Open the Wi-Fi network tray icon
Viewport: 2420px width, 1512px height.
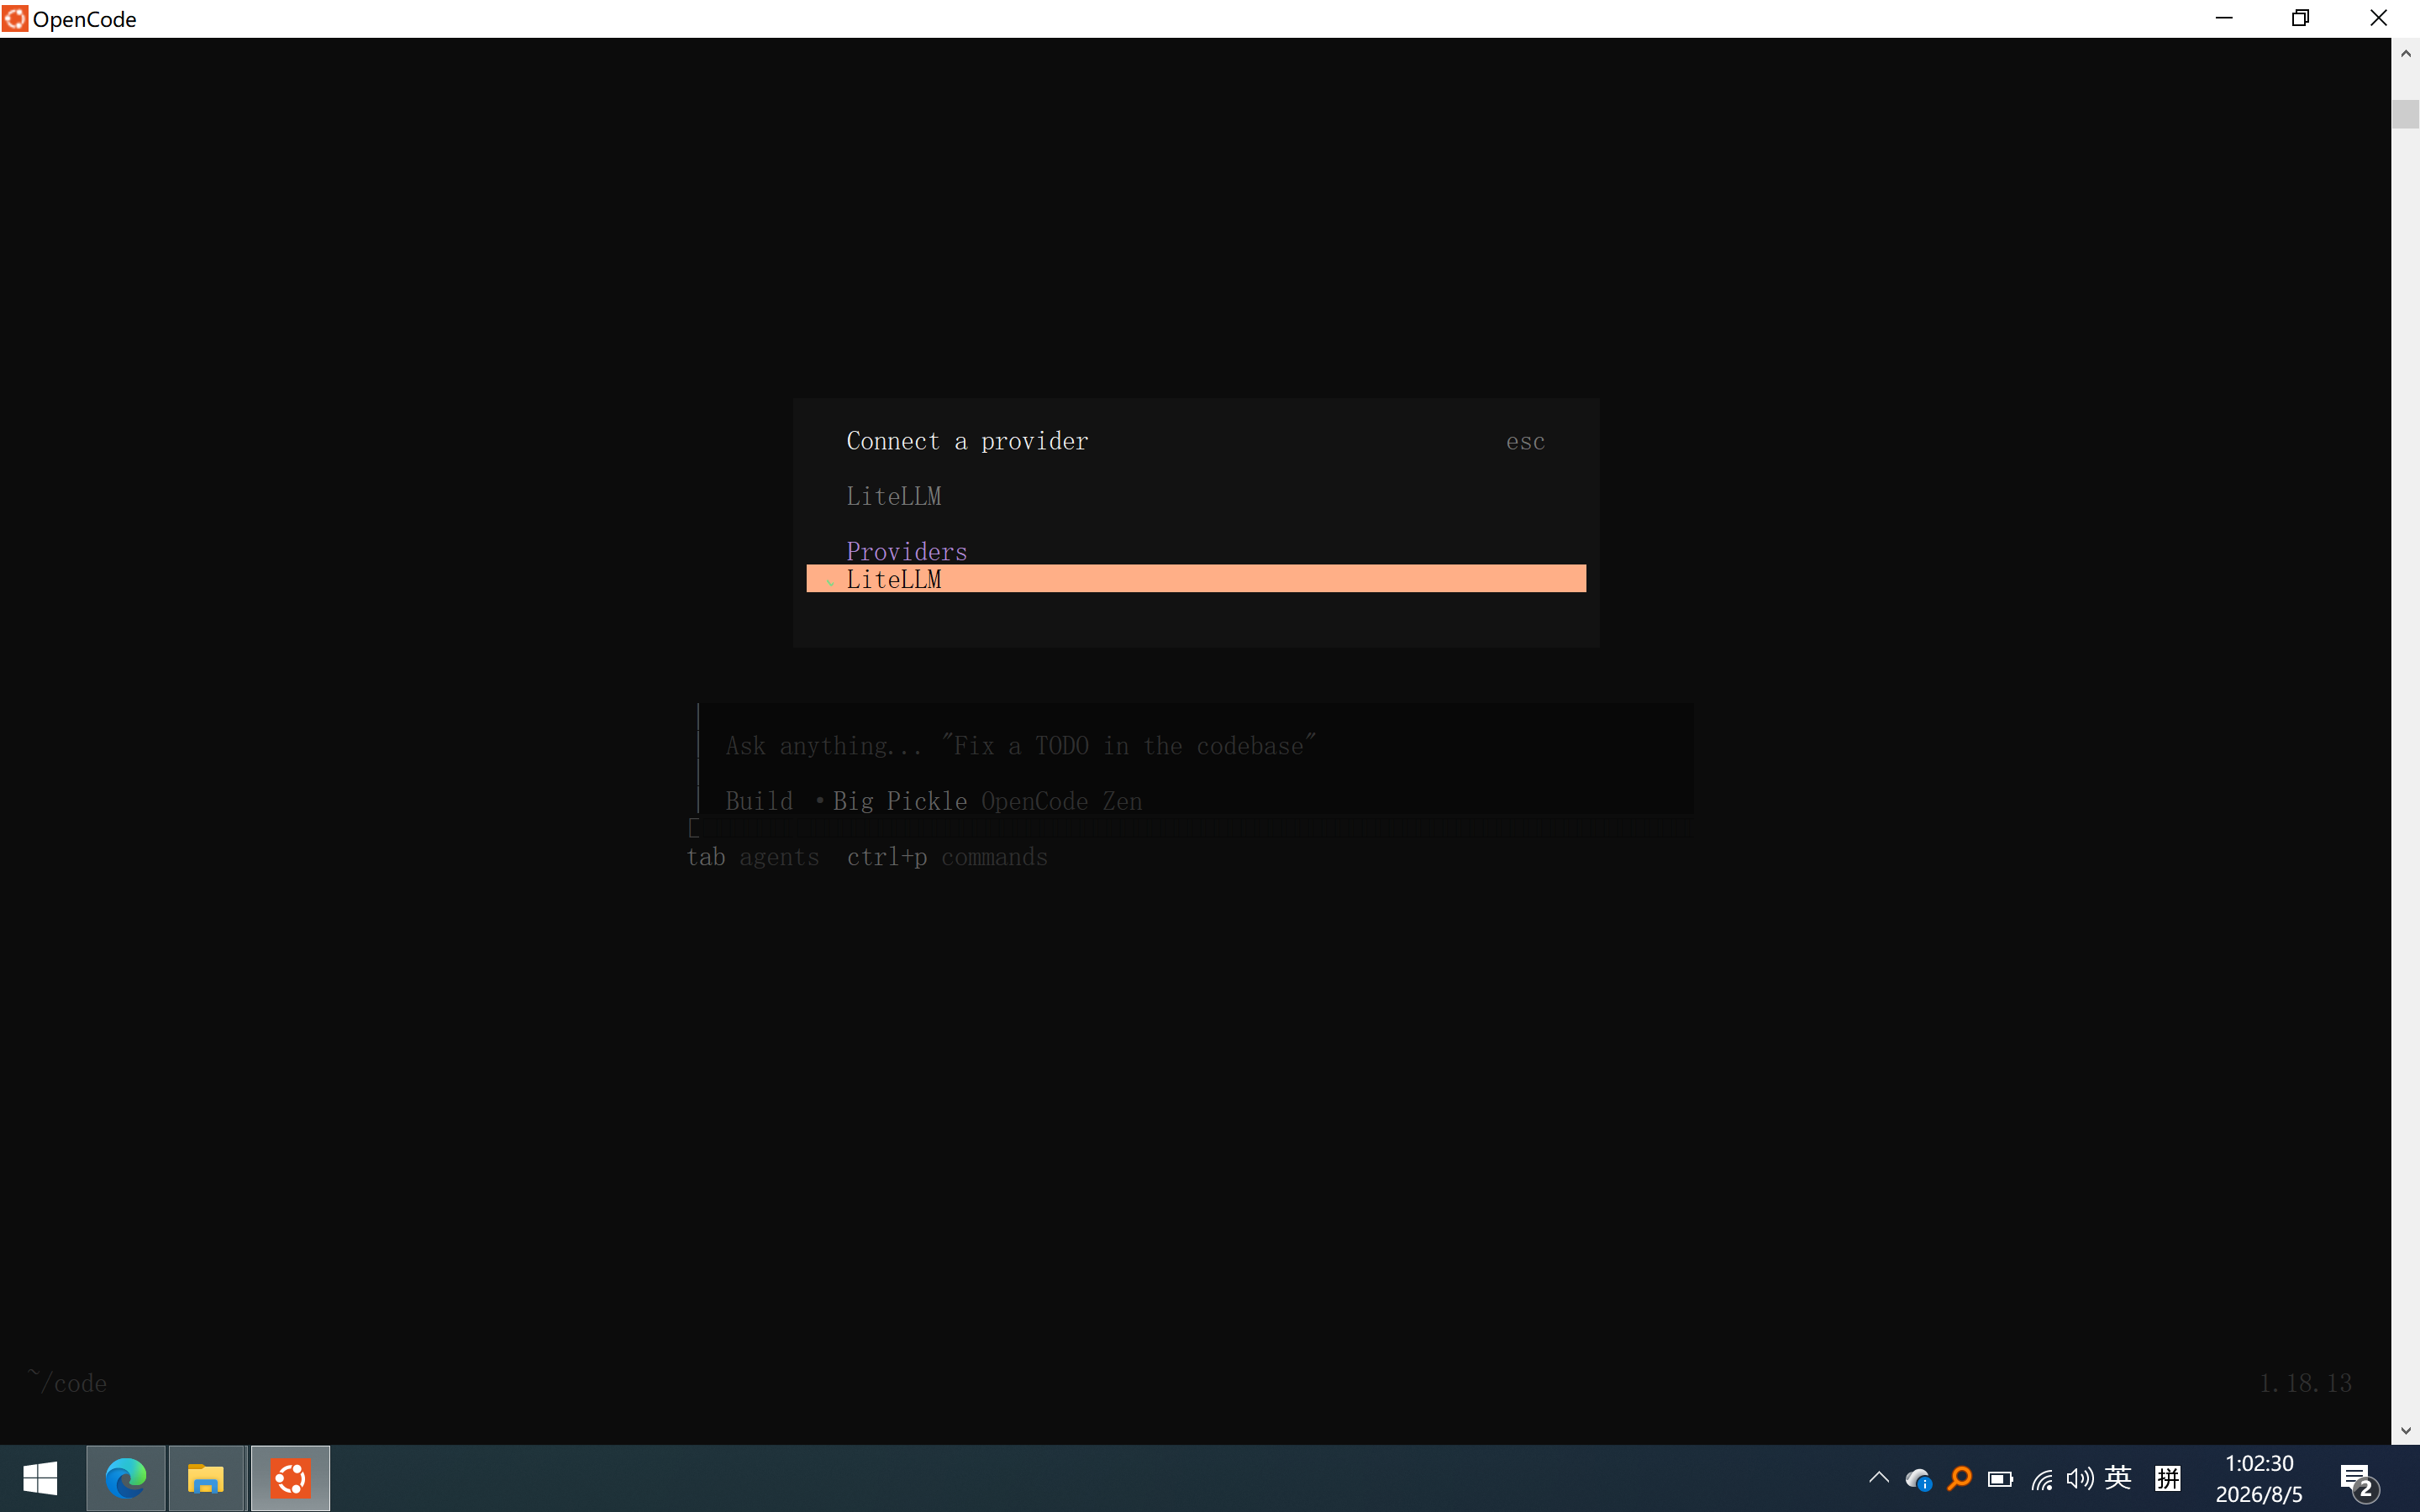click(x=2041, y=1478)
